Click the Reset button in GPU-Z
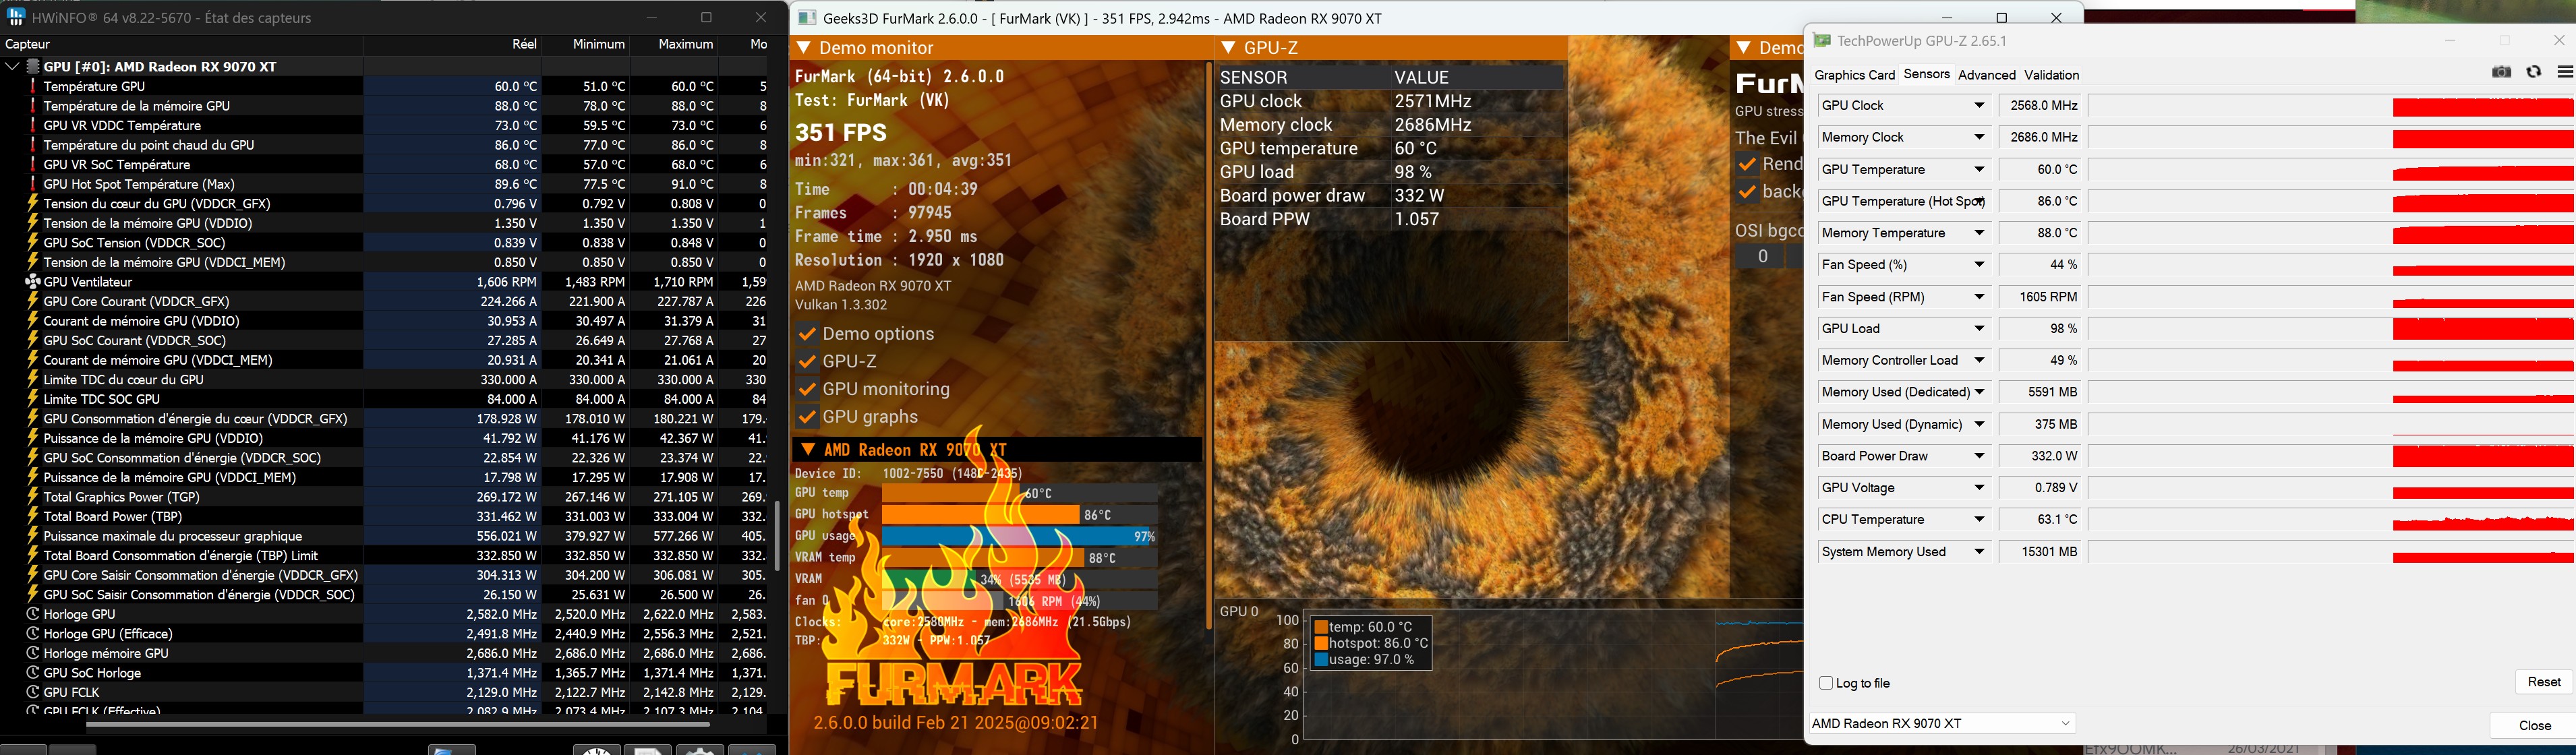Image resolution: width=2576 pixels, height=755 pixels. pos(2544,682)
